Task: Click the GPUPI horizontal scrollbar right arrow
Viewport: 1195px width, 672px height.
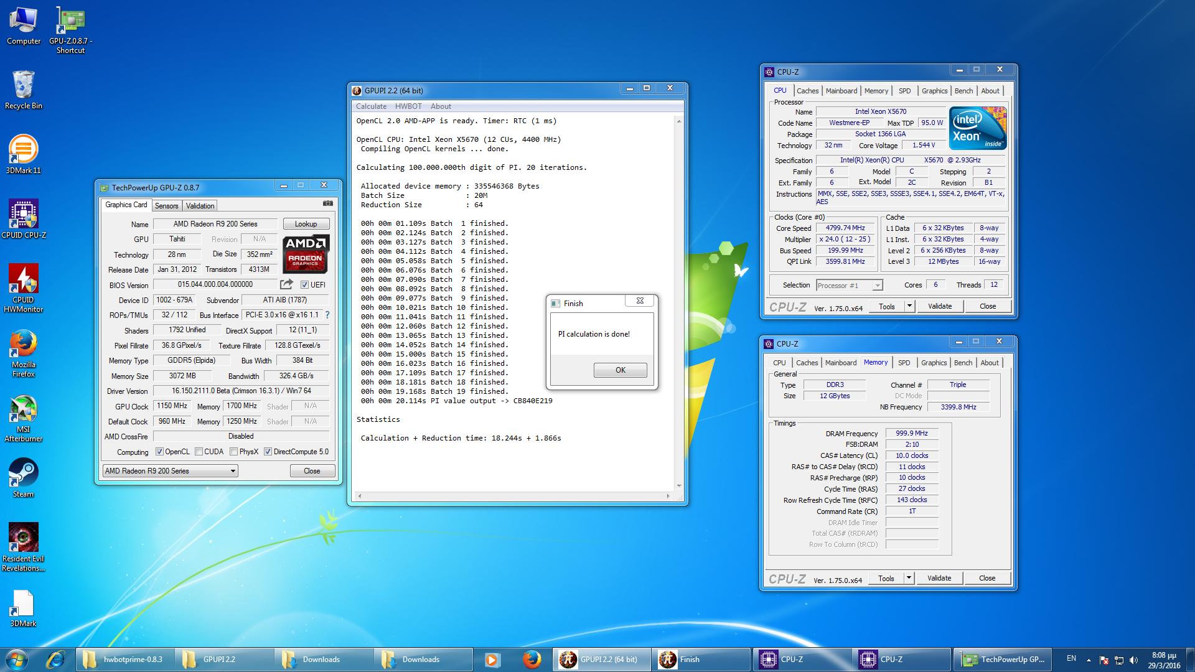Action: tap(668, 496)
